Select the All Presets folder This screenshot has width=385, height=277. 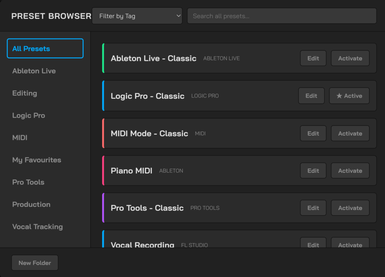(45, 48)
